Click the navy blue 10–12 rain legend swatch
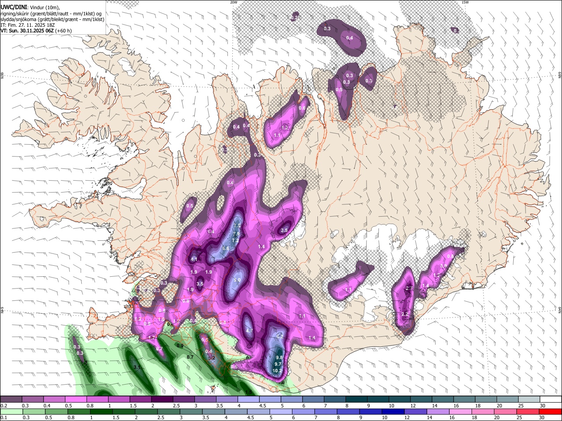 point(393,412)
